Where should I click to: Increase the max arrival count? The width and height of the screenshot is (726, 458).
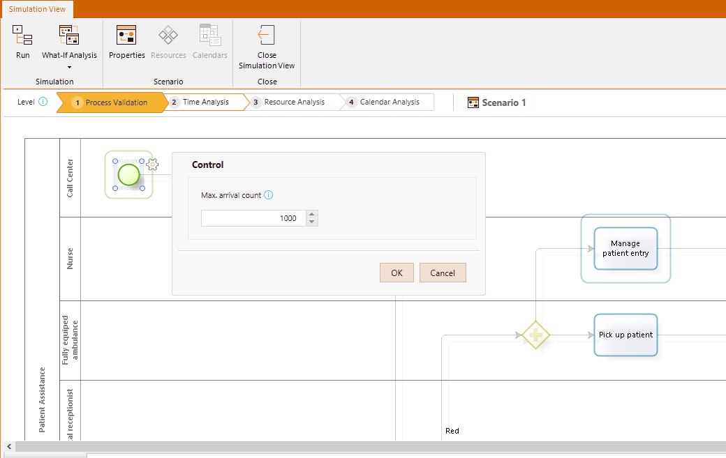click(312, 215)
